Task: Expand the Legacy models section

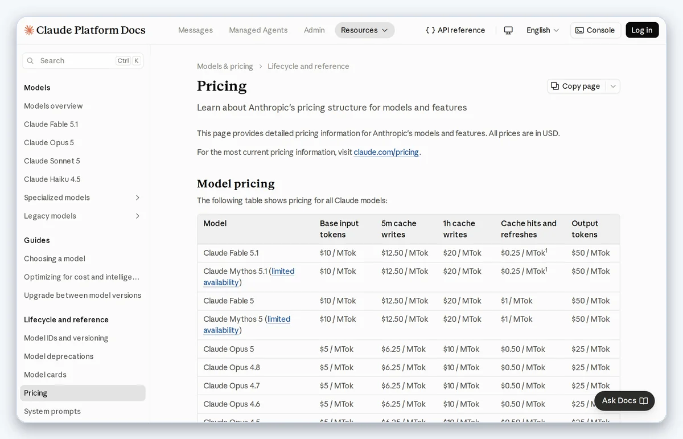Action: (137, 216)
